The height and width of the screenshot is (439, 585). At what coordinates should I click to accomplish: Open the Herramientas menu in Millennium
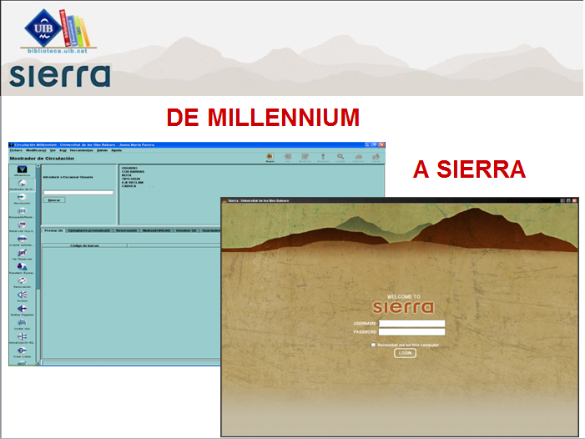[x=81, y=150]
